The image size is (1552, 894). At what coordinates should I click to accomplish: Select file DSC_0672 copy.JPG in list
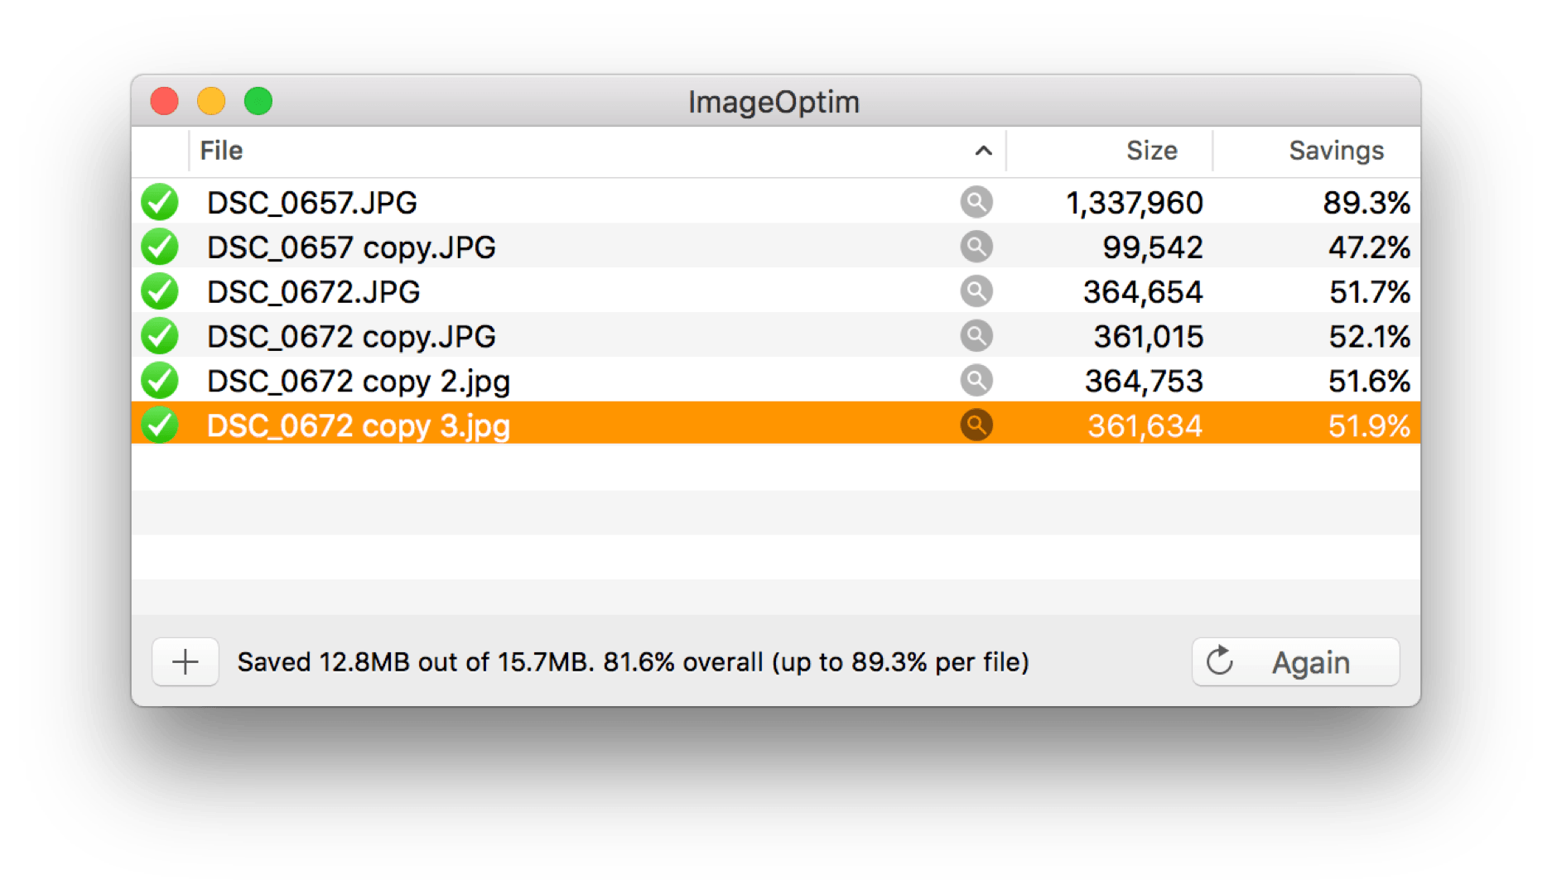click(x=351, y=337)
